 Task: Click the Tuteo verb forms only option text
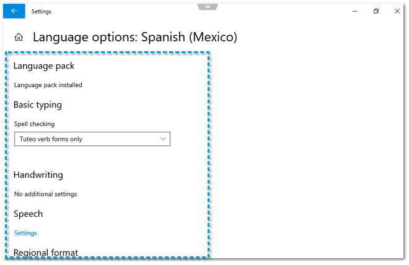click(x=51, y=139)
